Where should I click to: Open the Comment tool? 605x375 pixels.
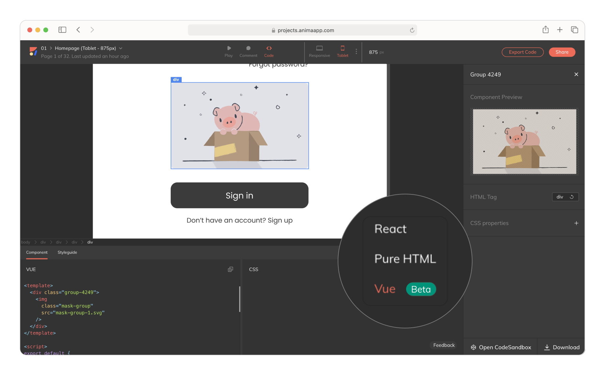tap(248, 48)
